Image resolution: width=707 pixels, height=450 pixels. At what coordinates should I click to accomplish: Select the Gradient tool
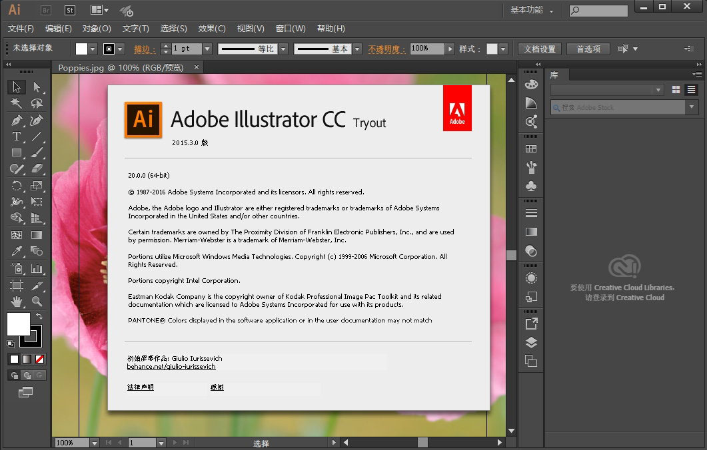[37, 235]
